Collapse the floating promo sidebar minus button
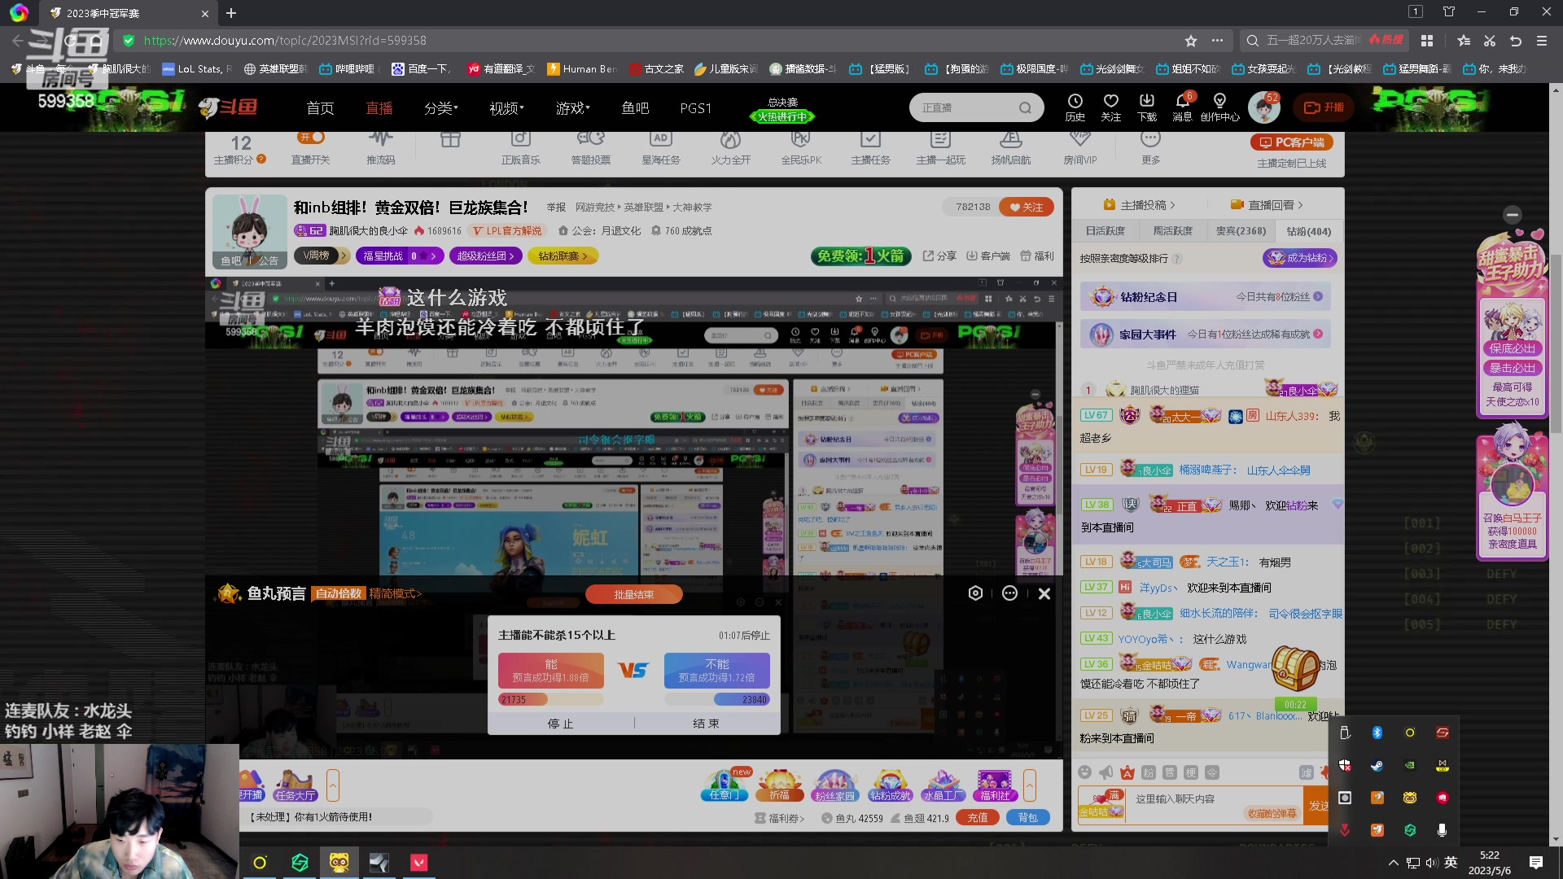 click(1513, 214)
